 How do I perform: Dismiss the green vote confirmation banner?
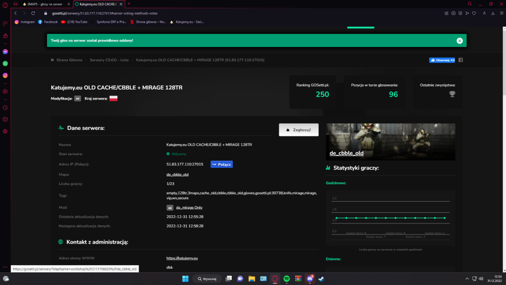point(459,40)
